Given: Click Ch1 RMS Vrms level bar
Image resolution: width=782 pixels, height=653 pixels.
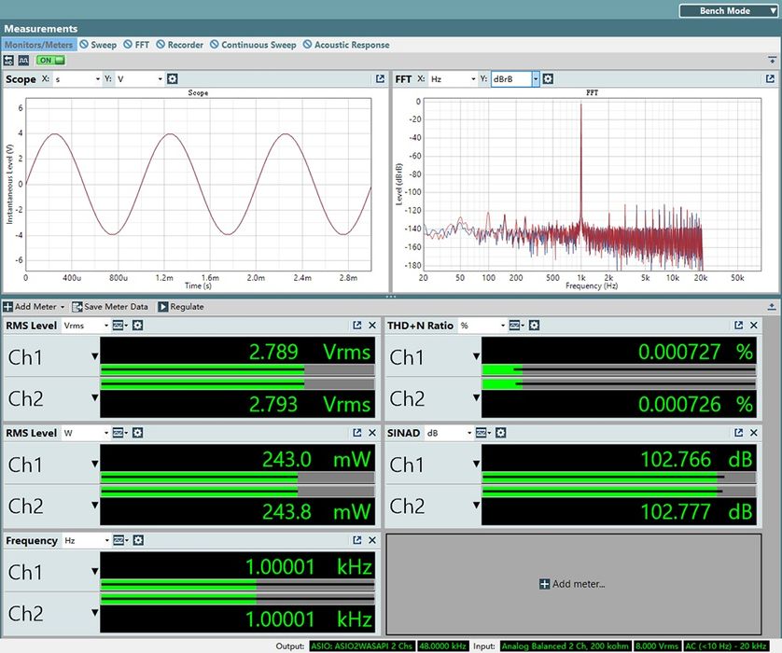Looking at the screenshot, I should click(x=237, y=369).
